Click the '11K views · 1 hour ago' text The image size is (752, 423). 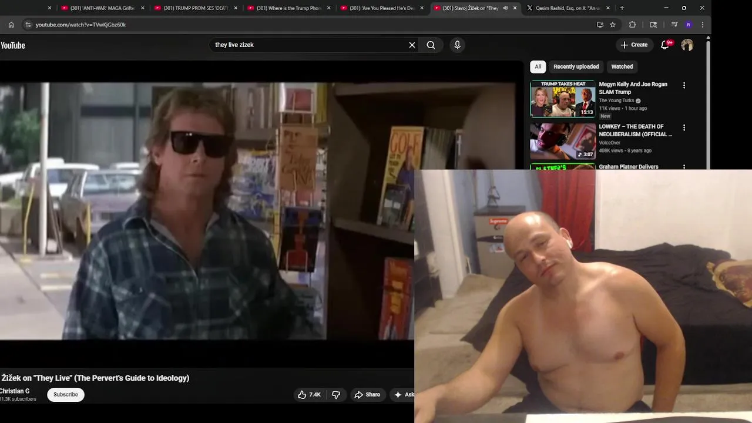click(x=623, y=109)
